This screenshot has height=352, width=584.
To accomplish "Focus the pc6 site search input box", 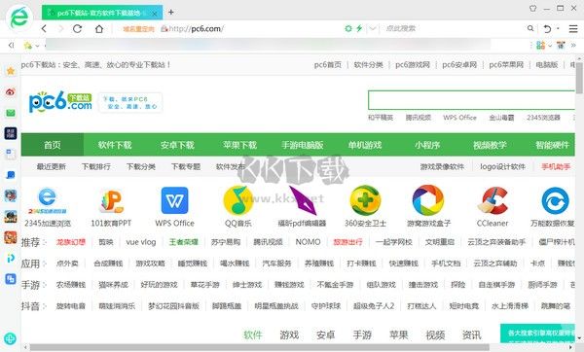I will 471,100.
